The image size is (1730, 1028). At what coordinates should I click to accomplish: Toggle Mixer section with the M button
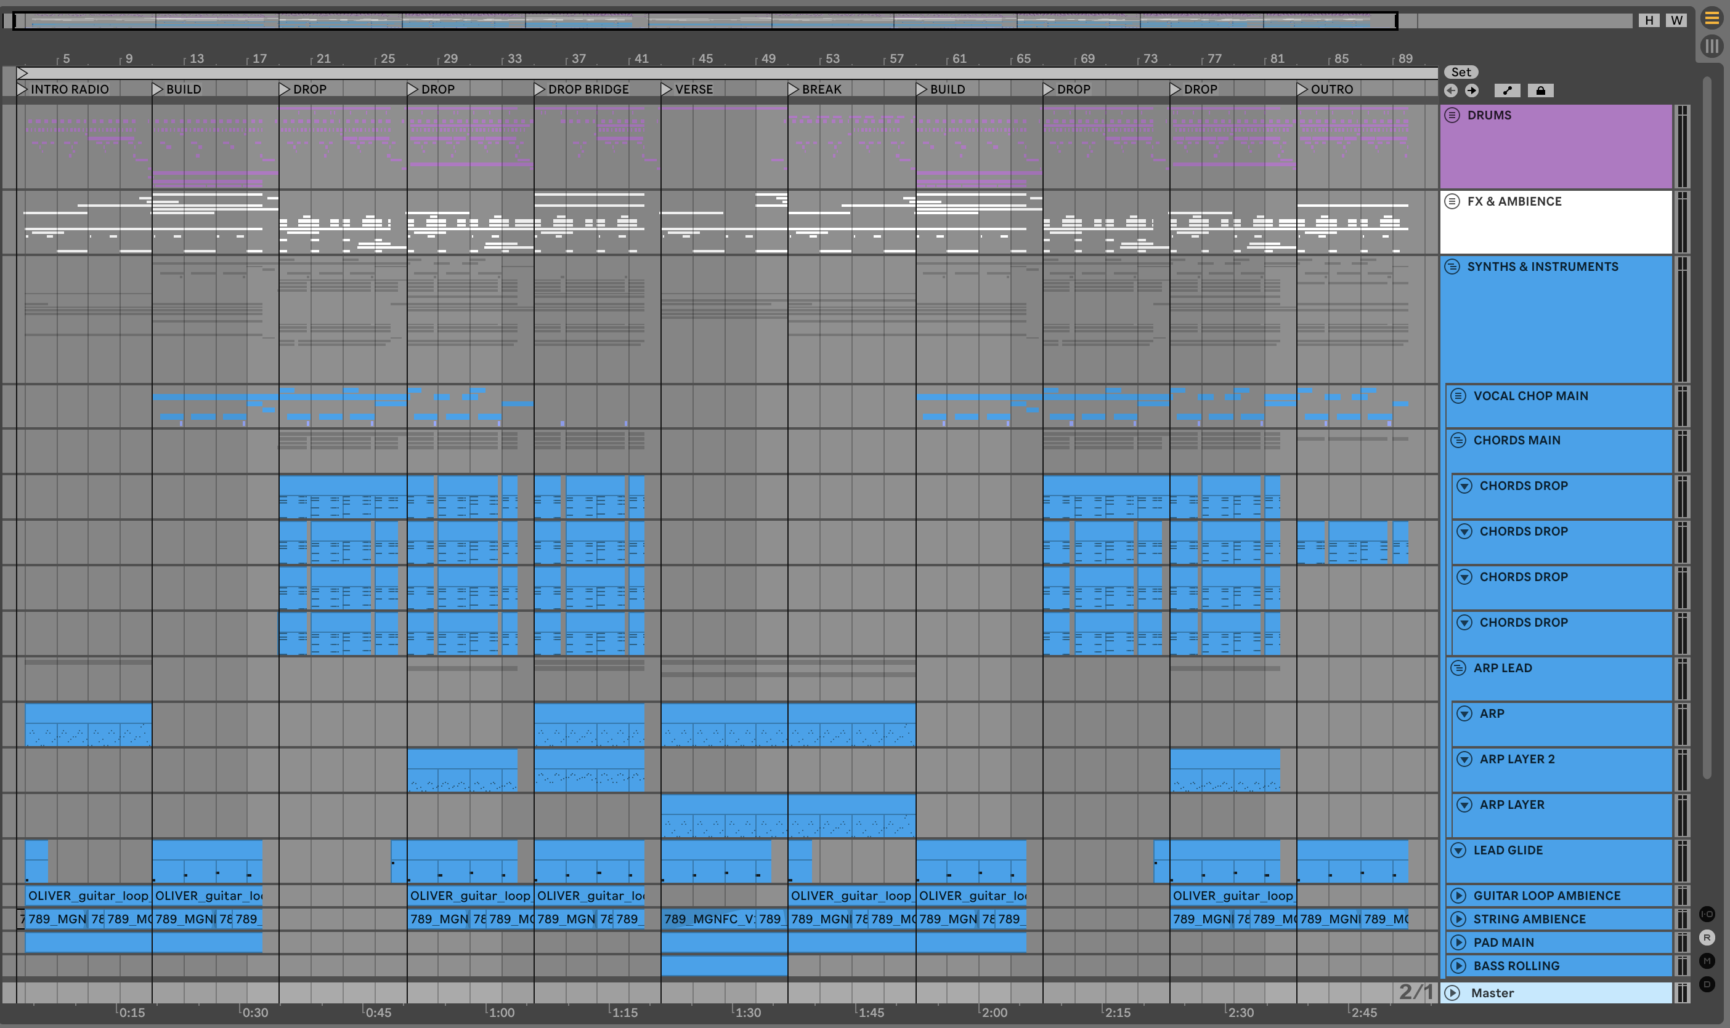(x=1707, y=961)
